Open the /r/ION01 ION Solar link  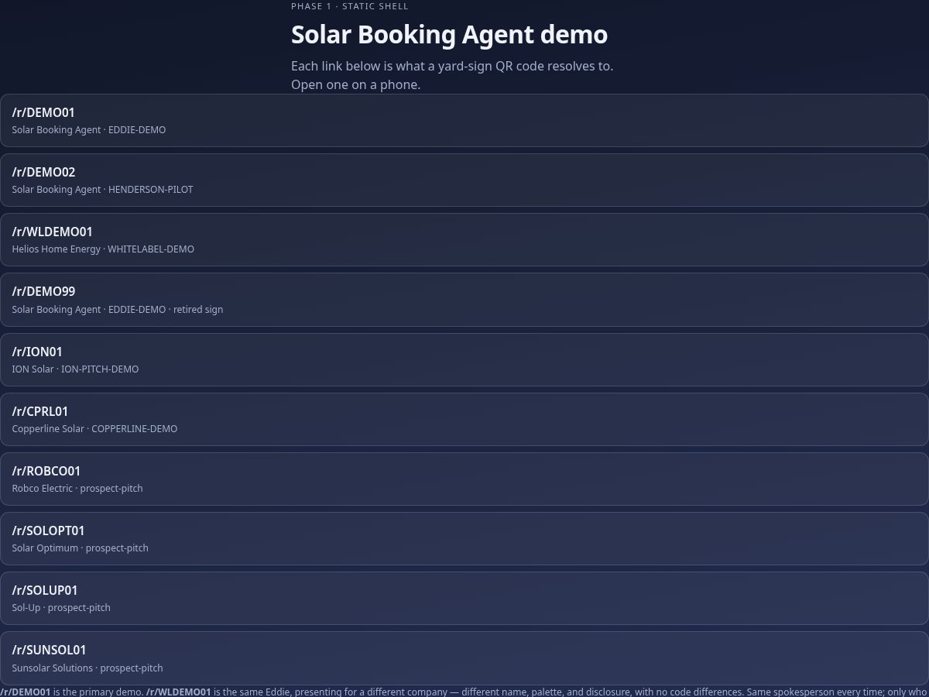click(464, 359)
